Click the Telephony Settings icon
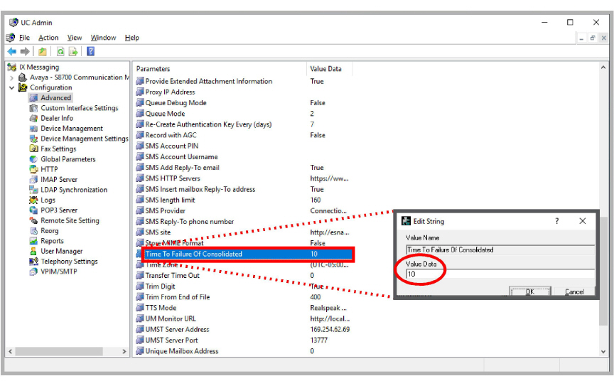This screenshot has width=614, height=381. coord(33,261)
